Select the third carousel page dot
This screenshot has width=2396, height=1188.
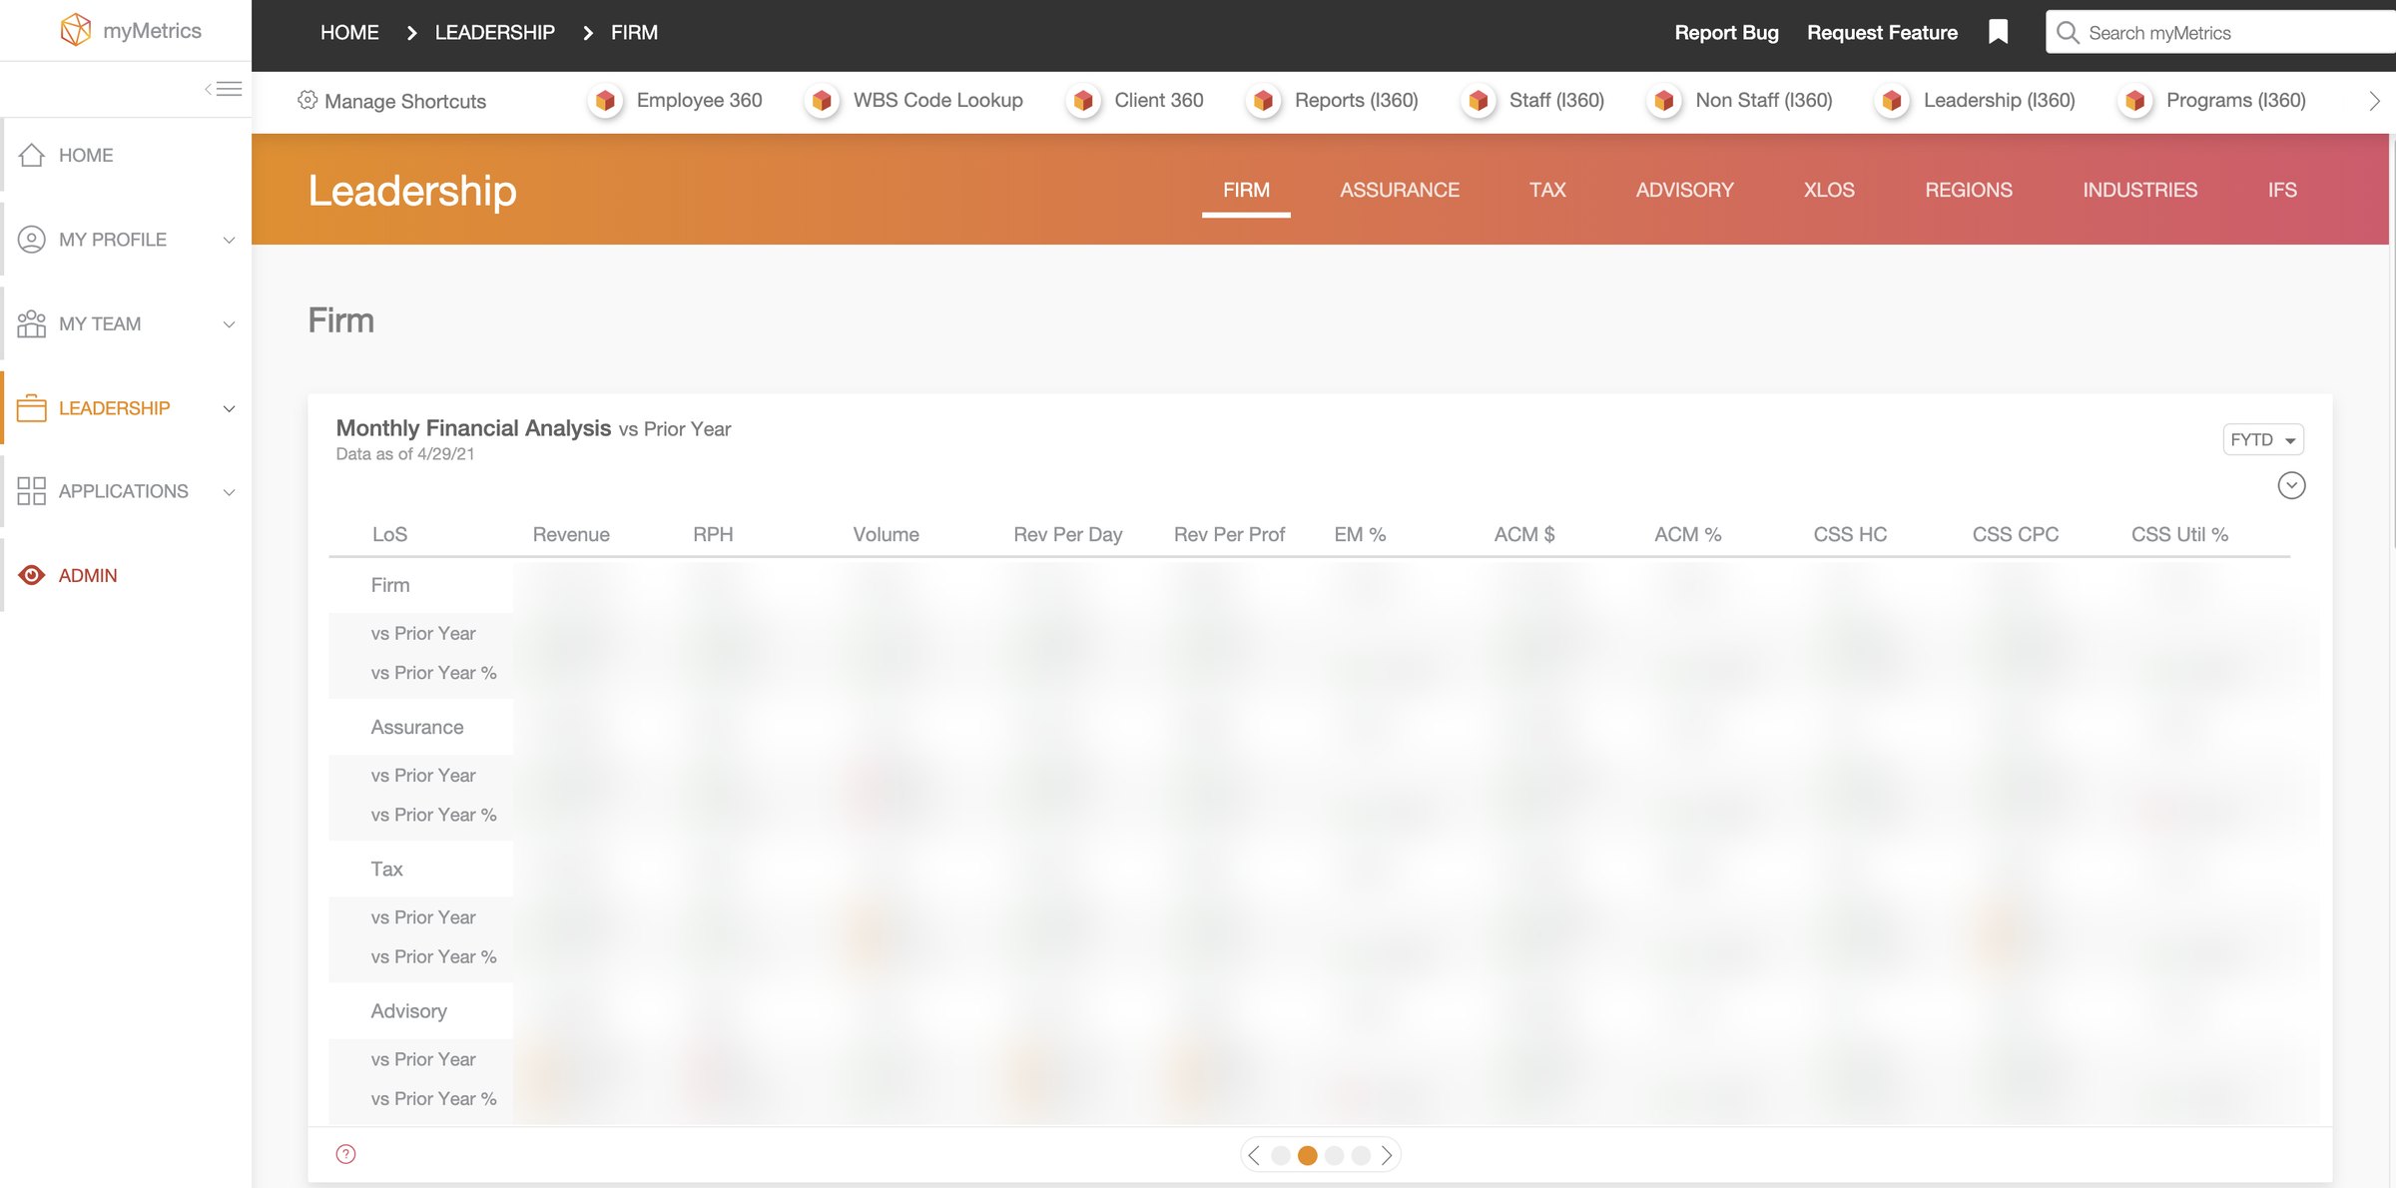(x=1334, y=1155)
